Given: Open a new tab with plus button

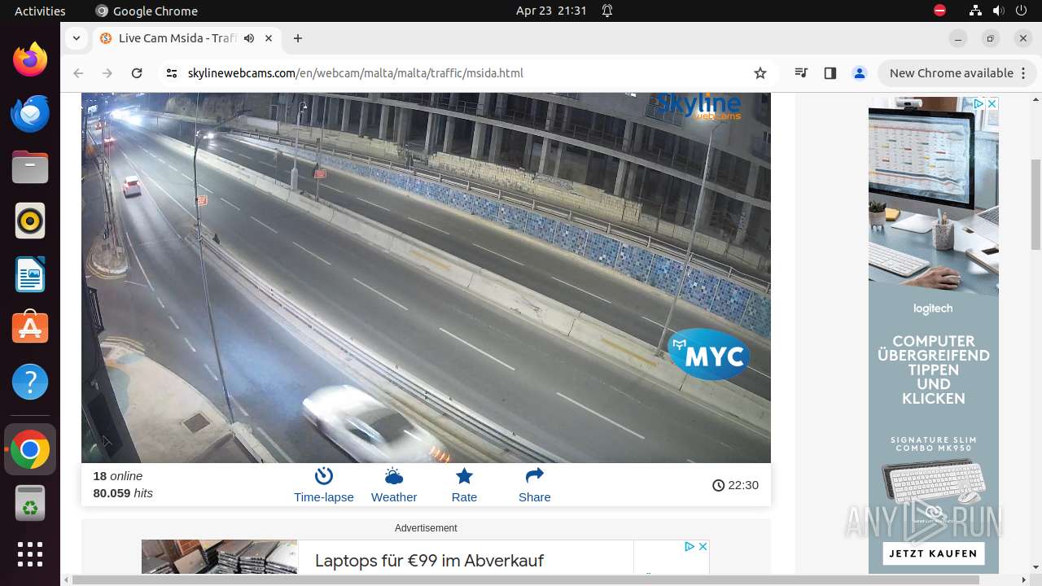Looking at the screenshot, I should click(298, 38).
